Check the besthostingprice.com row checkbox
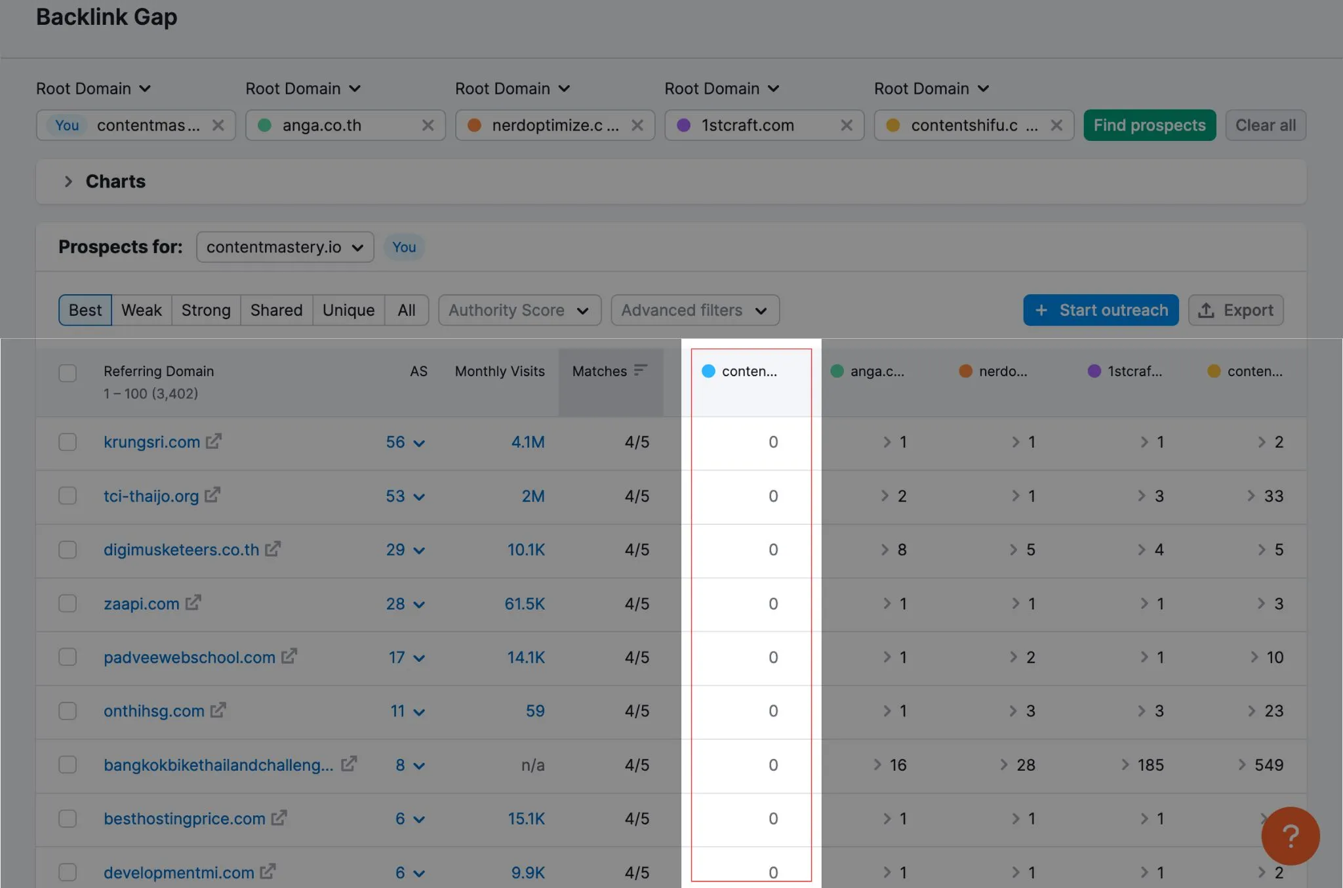1343x888 pixels. 68,819
